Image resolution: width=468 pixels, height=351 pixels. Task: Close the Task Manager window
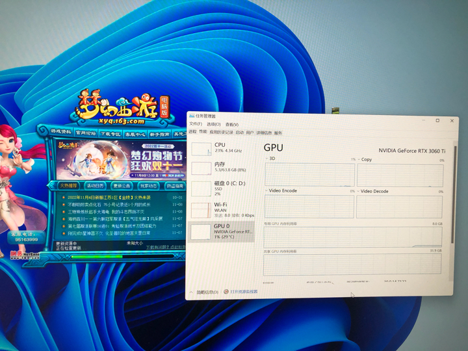(452, 121)
